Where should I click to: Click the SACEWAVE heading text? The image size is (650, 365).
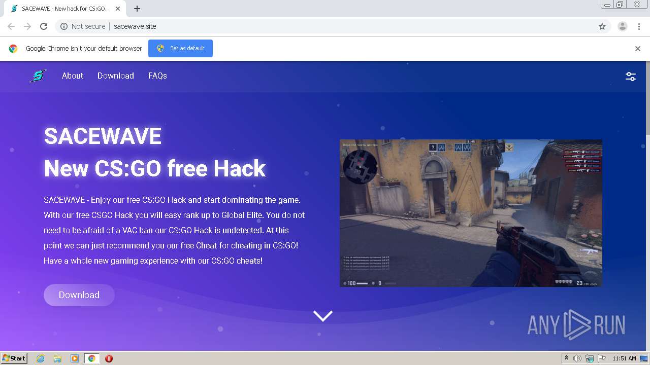click(103, 136)
